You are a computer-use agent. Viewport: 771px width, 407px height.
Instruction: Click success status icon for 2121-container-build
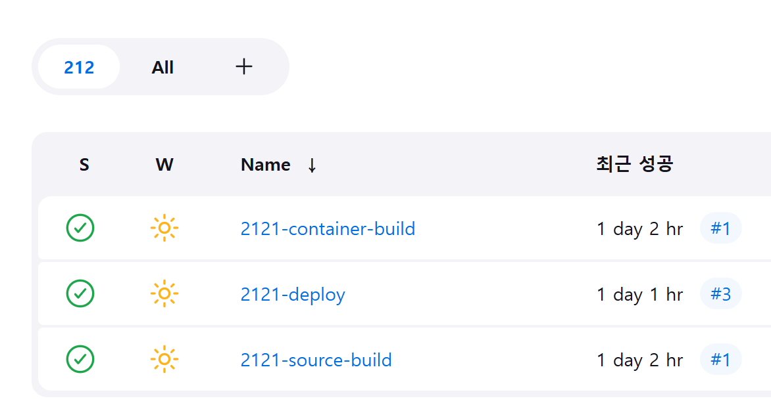click(80, 228)
